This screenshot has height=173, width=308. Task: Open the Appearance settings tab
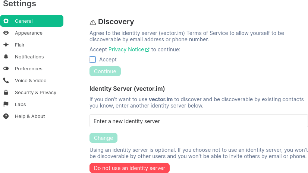coord(29,33)
